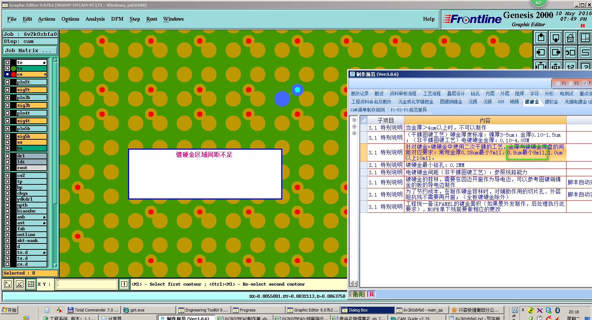Toggle the 'to' layer display box
The height and width of the screenshot is (320, 592).
pos(7,62)
